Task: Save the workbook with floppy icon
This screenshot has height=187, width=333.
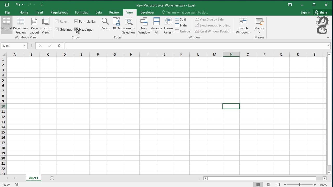Action: (x=7, y=5)
